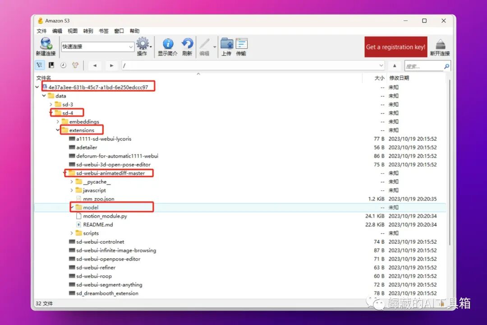Refresh the listing with 刷新
Viewport: 487px width, 325px height.
(187, 46)
